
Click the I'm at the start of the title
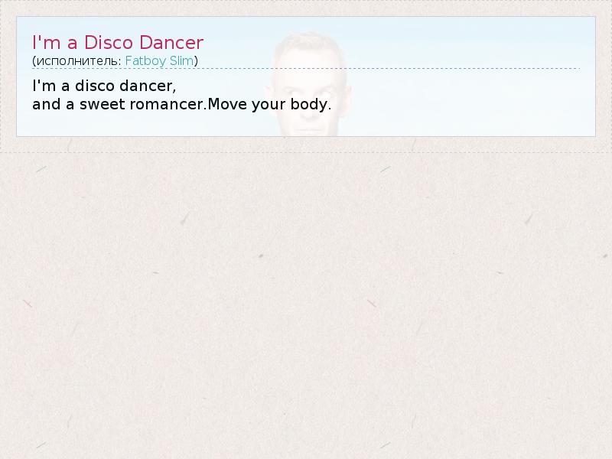tap(47, 42)
